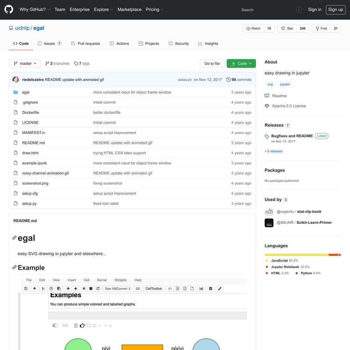This screenshot has height=350, width=350.
Task: Open the green Code download dropdown
Action: (241, 64)
